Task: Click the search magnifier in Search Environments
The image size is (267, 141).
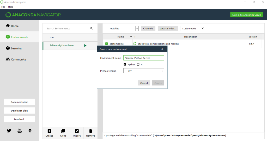Action: [92, 28]
